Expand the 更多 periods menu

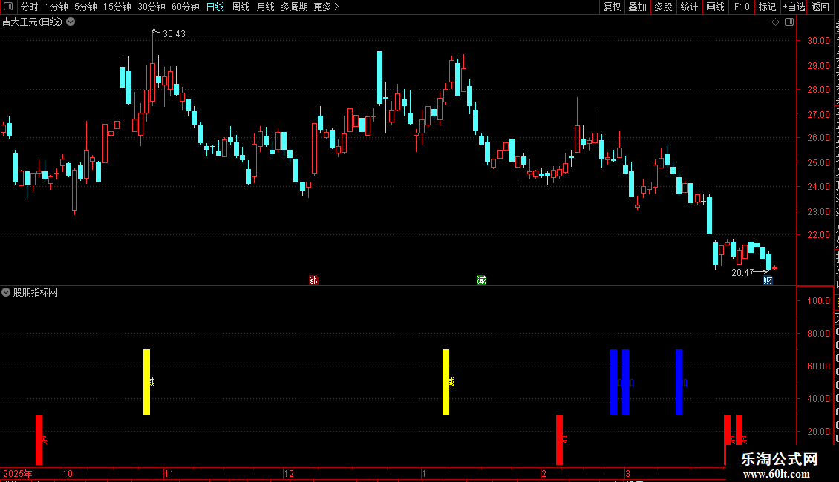[x=327, y=7]
